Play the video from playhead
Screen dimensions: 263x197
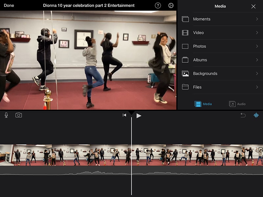[139, 116]
